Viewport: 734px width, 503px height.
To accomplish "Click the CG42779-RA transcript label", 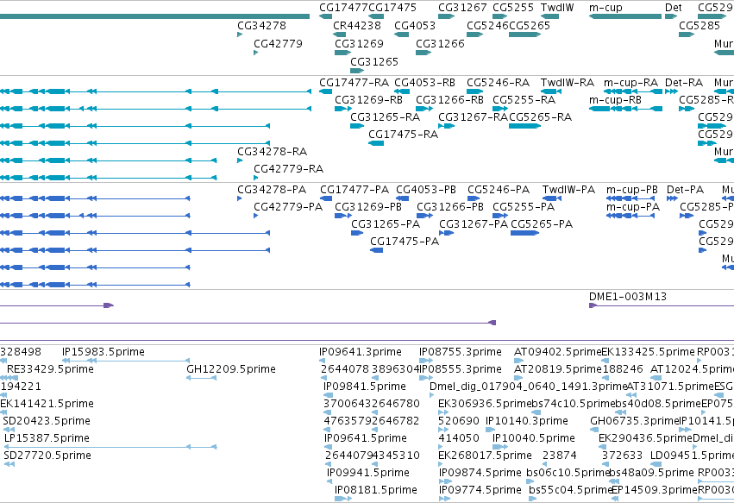I will tap(288, 169).
